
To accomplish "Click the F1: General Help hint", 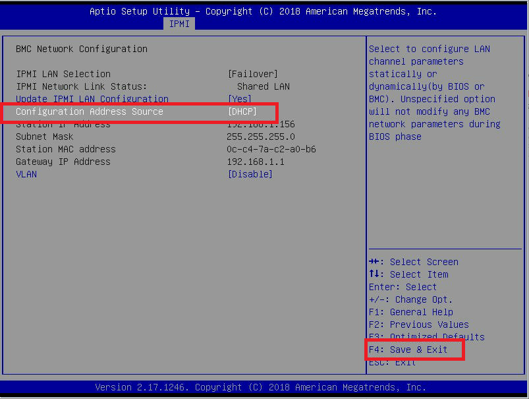I will [411, 312].
